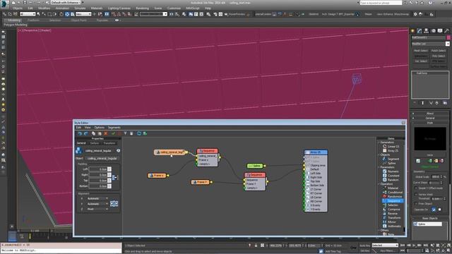Viewport: 452px width, 254px height.
Task: Open the Segments menu in Style Editor
Action: pyautogui.click(x=114, y=127)
